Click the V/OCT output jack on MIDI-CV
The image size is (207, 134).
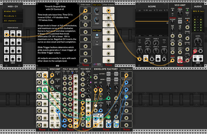(7, 35)
